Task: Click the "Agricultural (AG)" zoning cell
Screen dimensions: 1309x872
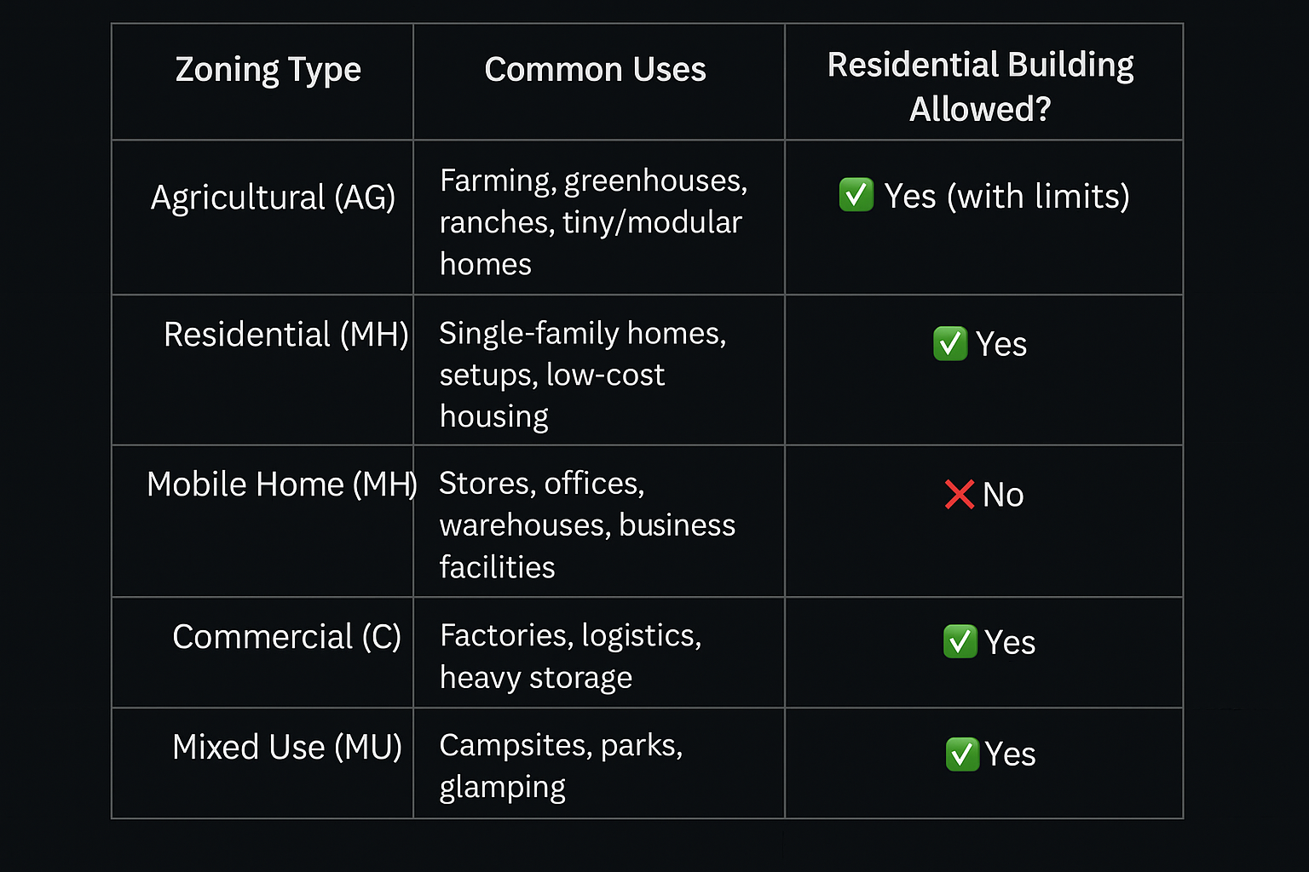Action: [x=273, y=198]
